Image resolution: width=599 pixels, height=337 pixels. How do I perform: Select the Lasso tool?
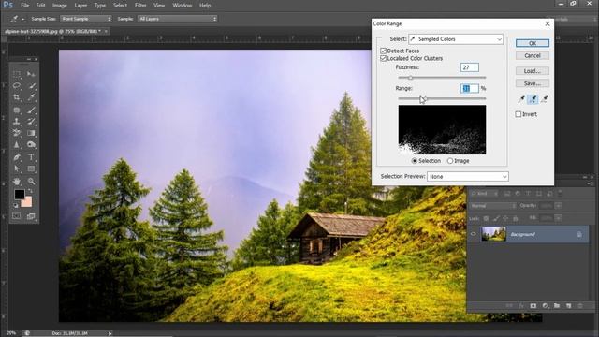tap(17, 85)
